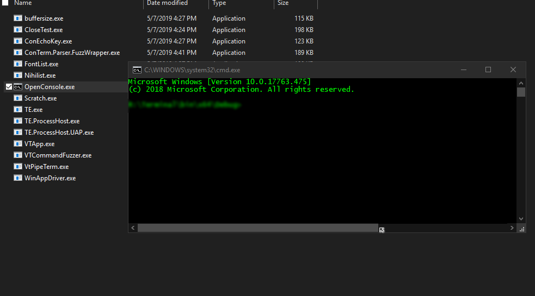Click Application type in buffersize.exe row
Screen dimensions: 535x296
point(229,18)
